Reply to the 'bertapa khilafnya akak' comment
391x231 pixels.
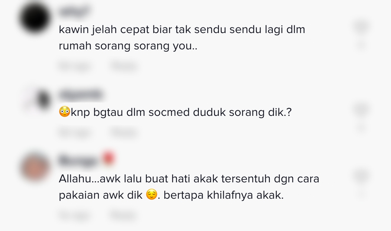coord(124,215)
